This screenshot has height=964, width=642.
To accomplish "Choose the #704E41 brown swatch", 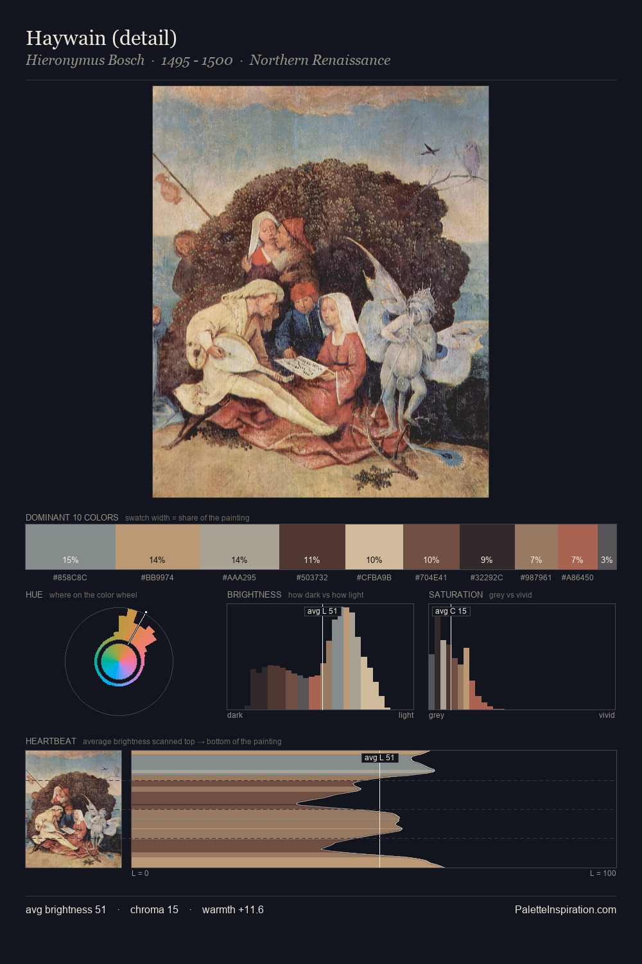I will pos(431,547).
